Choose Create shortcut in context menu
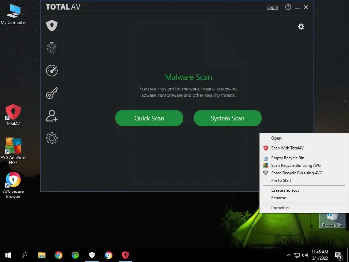349x262 pixels. (x=304, y=190)
